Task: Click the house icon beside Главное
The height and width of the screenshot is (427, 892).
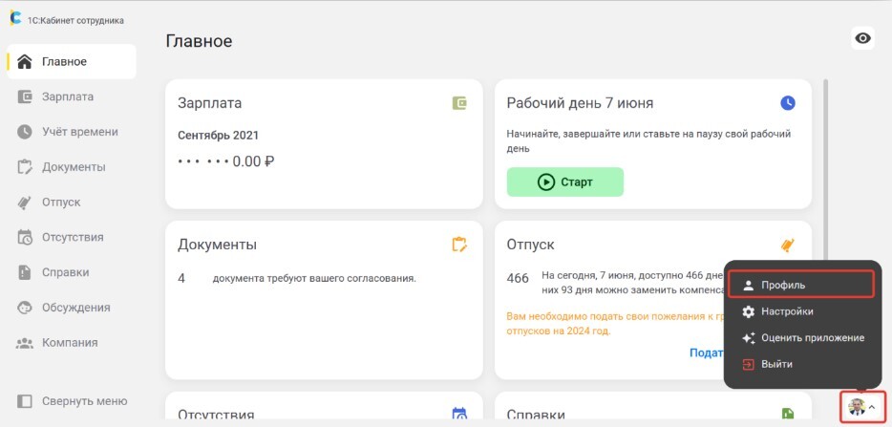Action: pyautogui.click(x=25, y=61)
